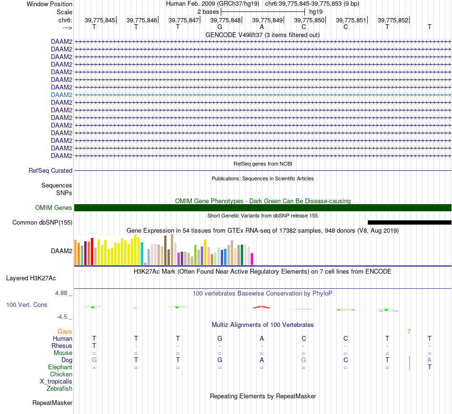Click the orange Gaps label
The width and height of the screenshot is (452, 414).
click(65, 332)
